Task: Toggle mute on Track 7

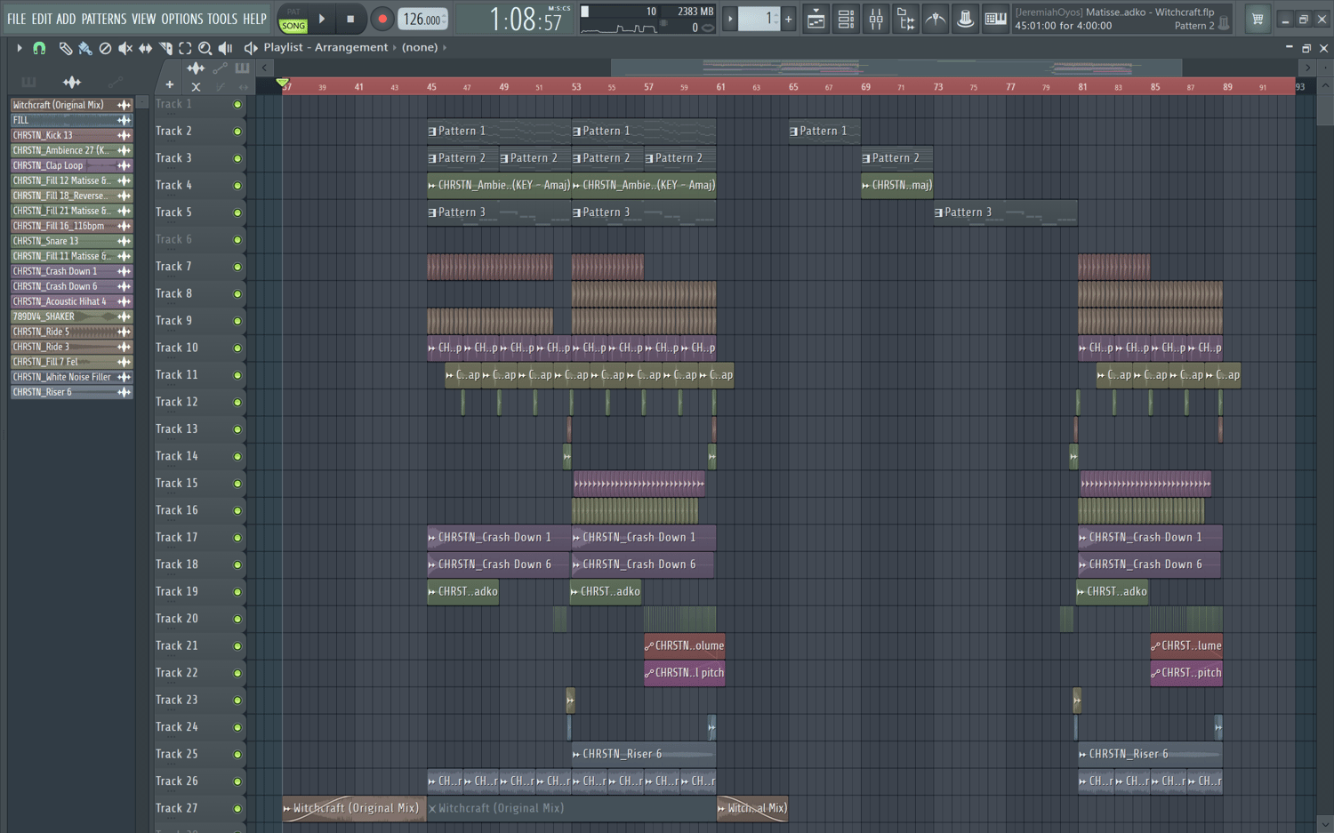Action: pos(237,267)
